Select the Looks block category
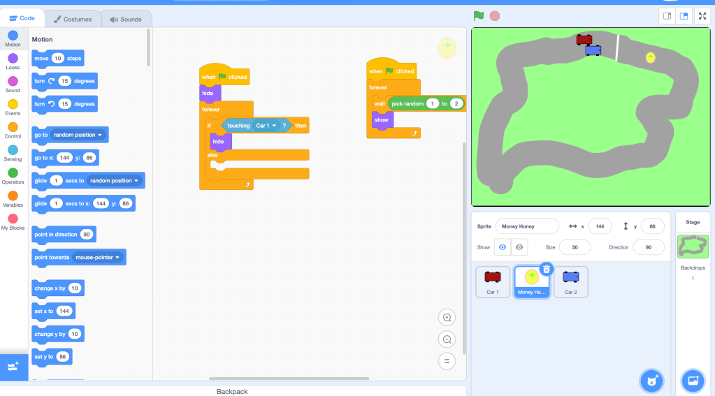 coord(13,61)
